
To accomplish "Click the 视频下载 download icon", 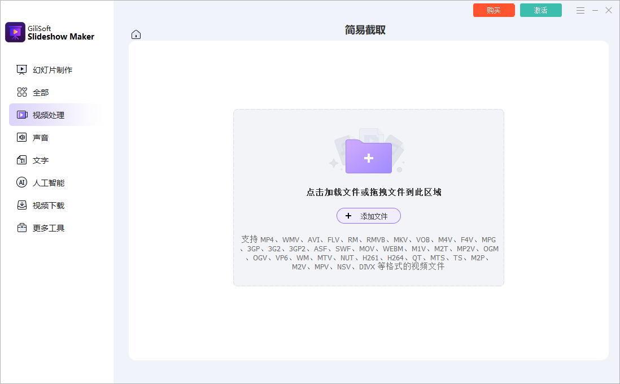I will 22,205.
